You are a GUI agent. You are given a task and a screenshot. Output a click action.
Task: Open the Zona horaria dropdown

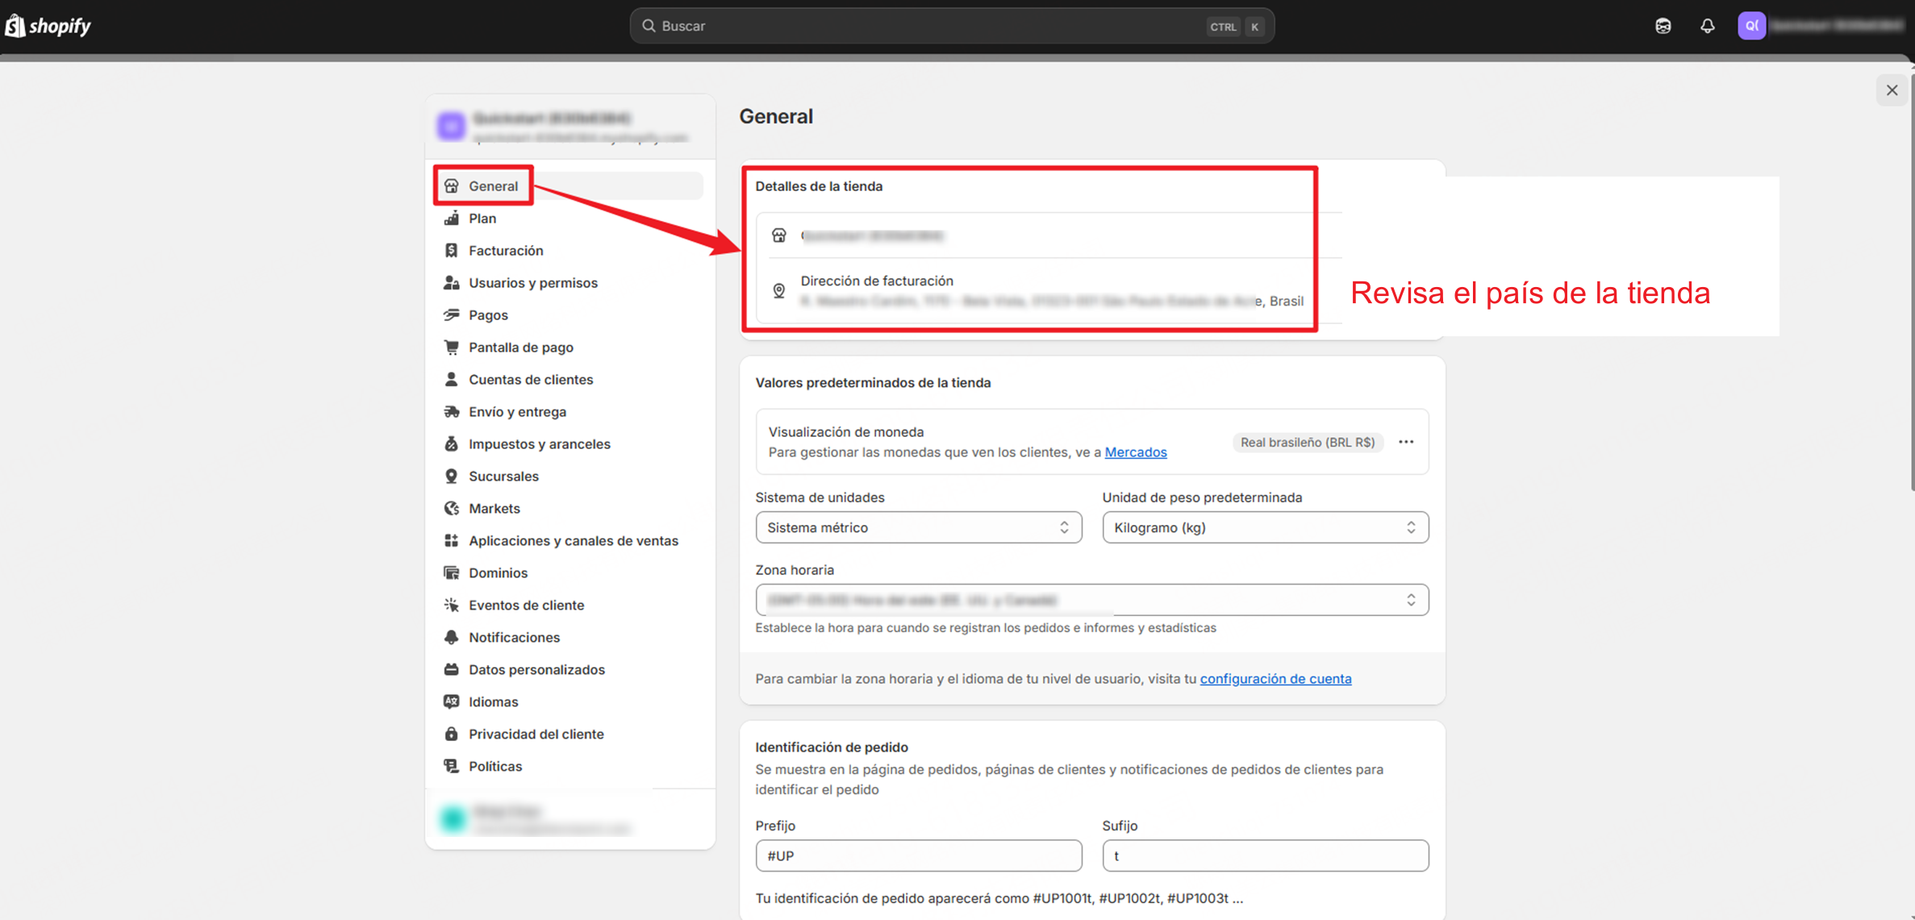point(1091,600)
